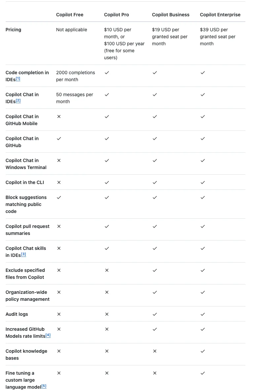Viewport: 266px width, 391px height.
Task: Click the Copilot Free cross for GitHub Mobile chat
Action: (x=59, y=116)
